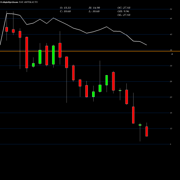Viewport: 180px width, 180px height.
Task: Select the high price 'H: 14.90'
Action: click(x=94, y=8)
